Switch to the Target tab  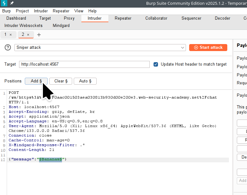(x=45, y=18)
